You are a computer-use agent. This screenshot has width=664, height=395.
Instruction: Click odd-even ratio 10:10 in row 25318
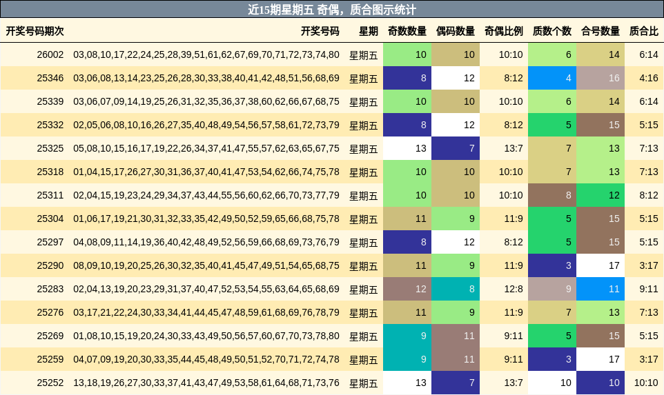(511, 172)
